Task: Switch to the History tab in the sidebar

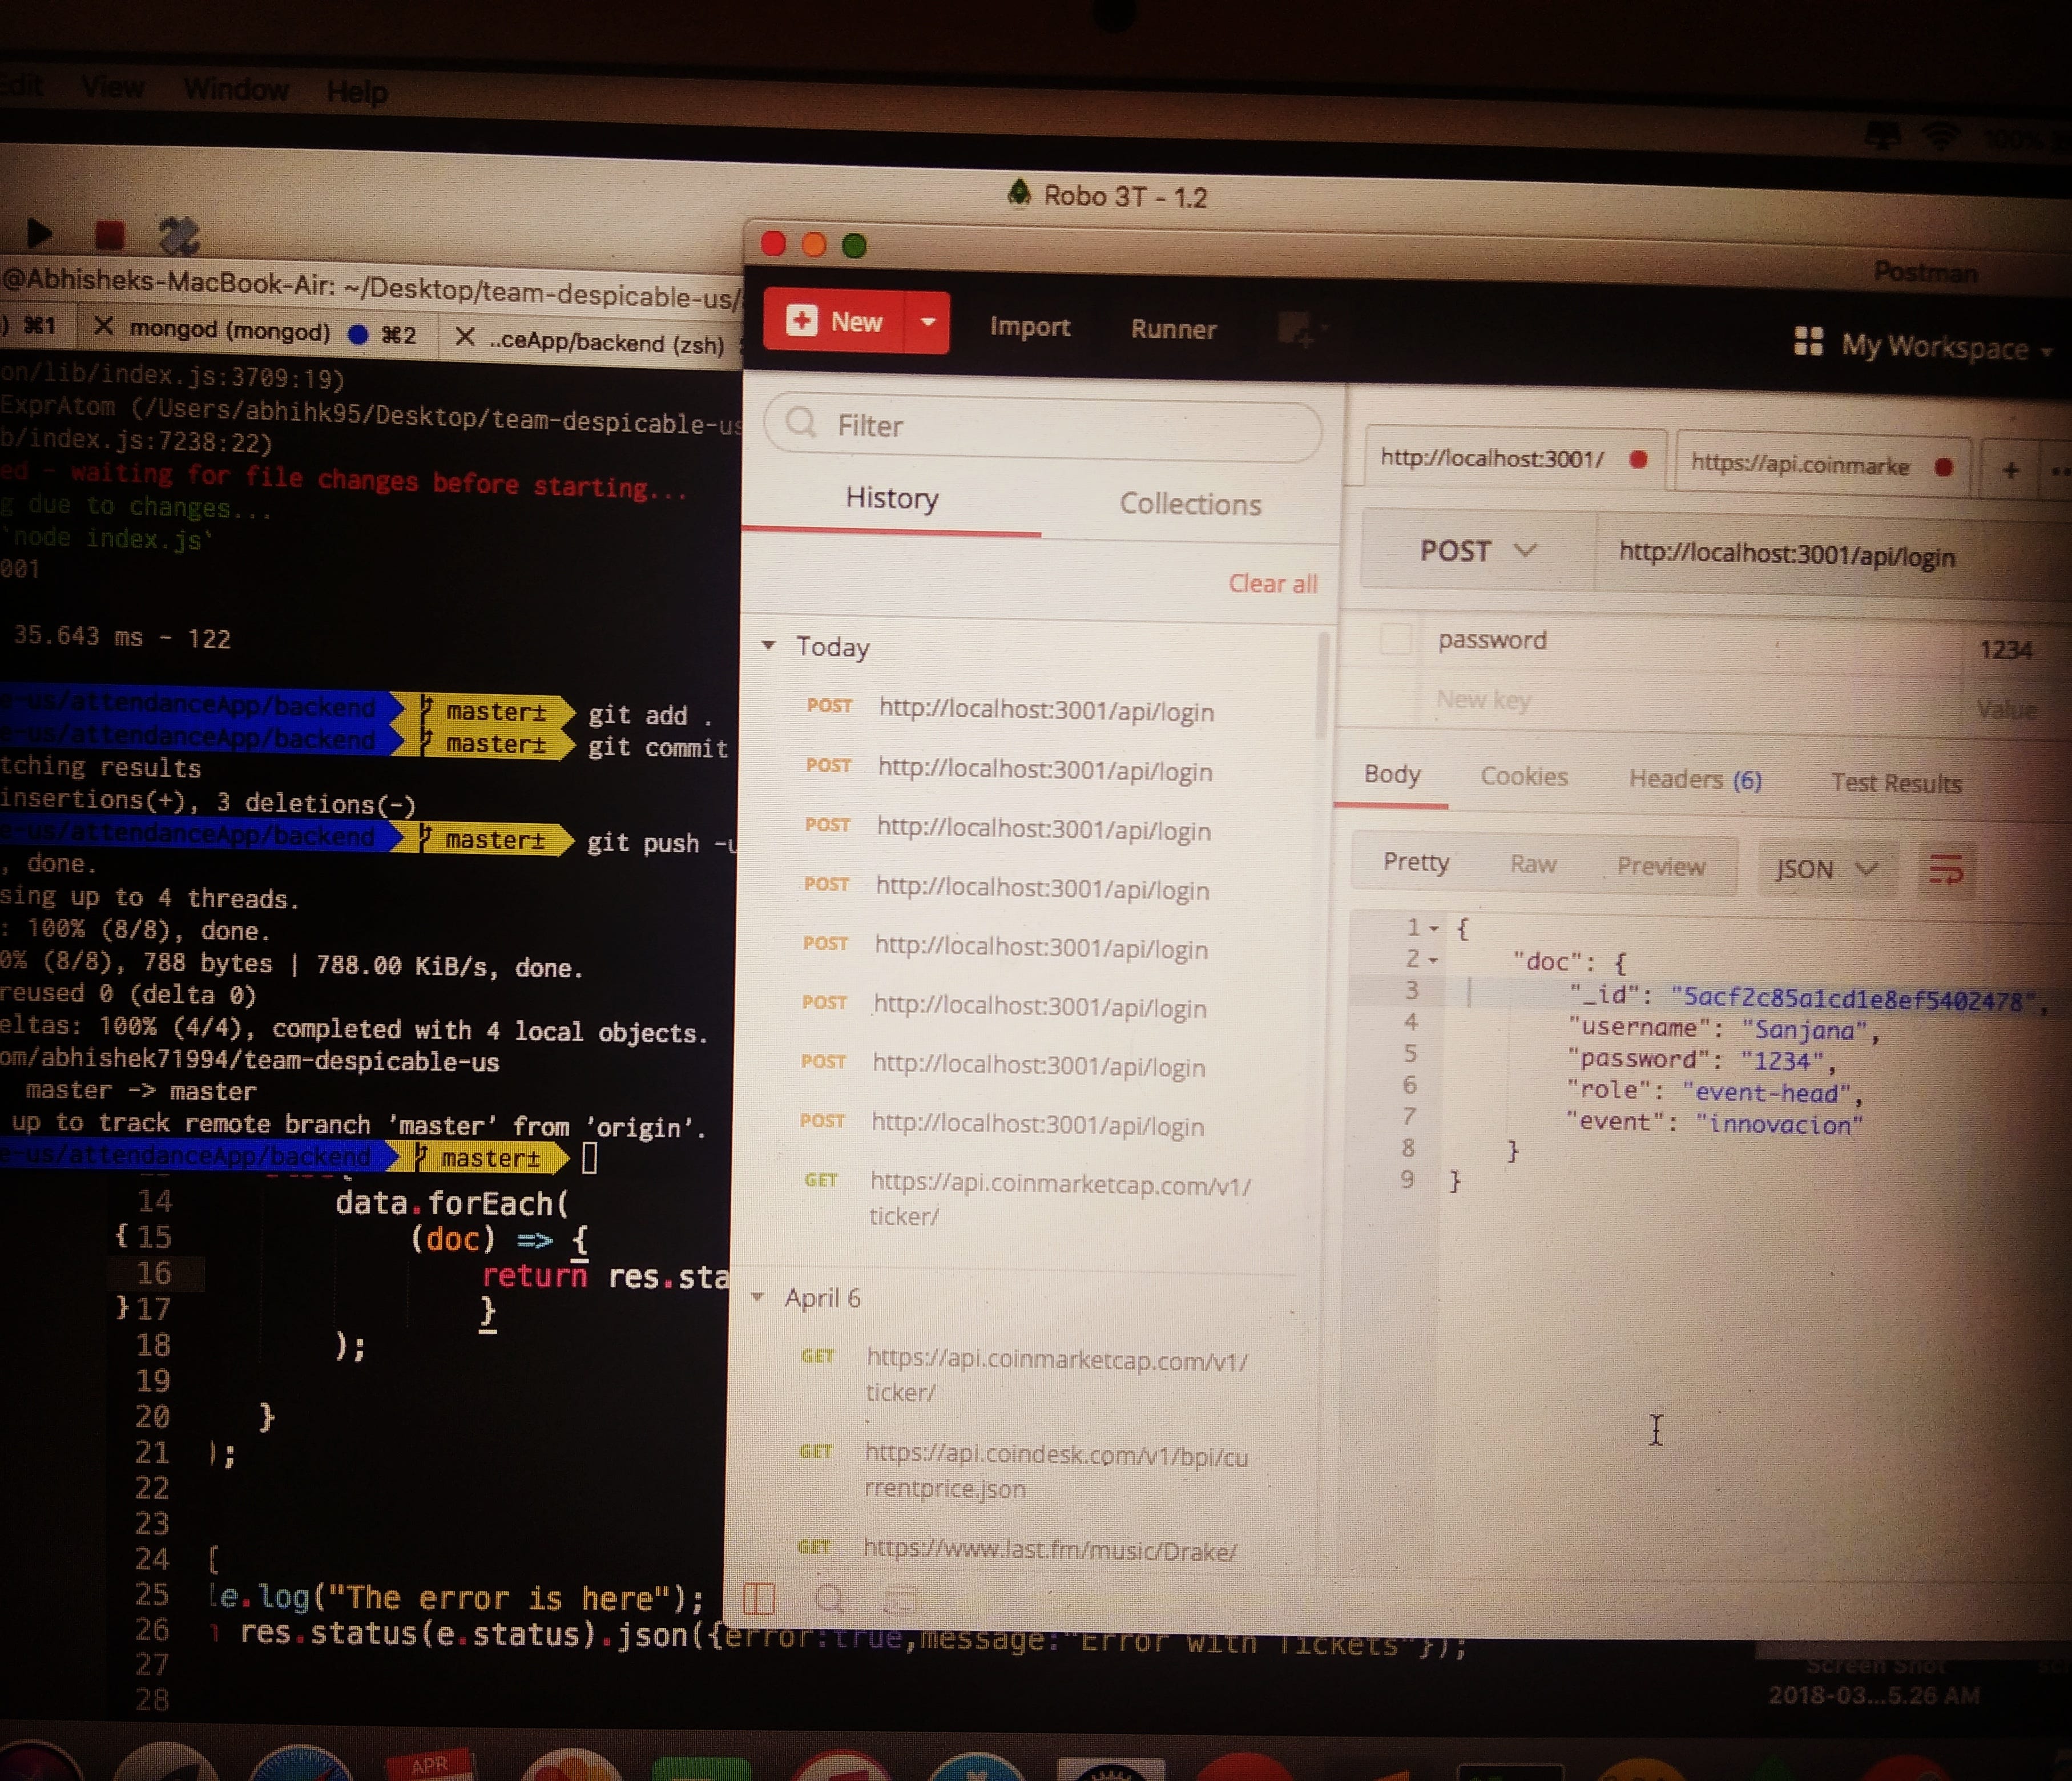Action: 891,498
